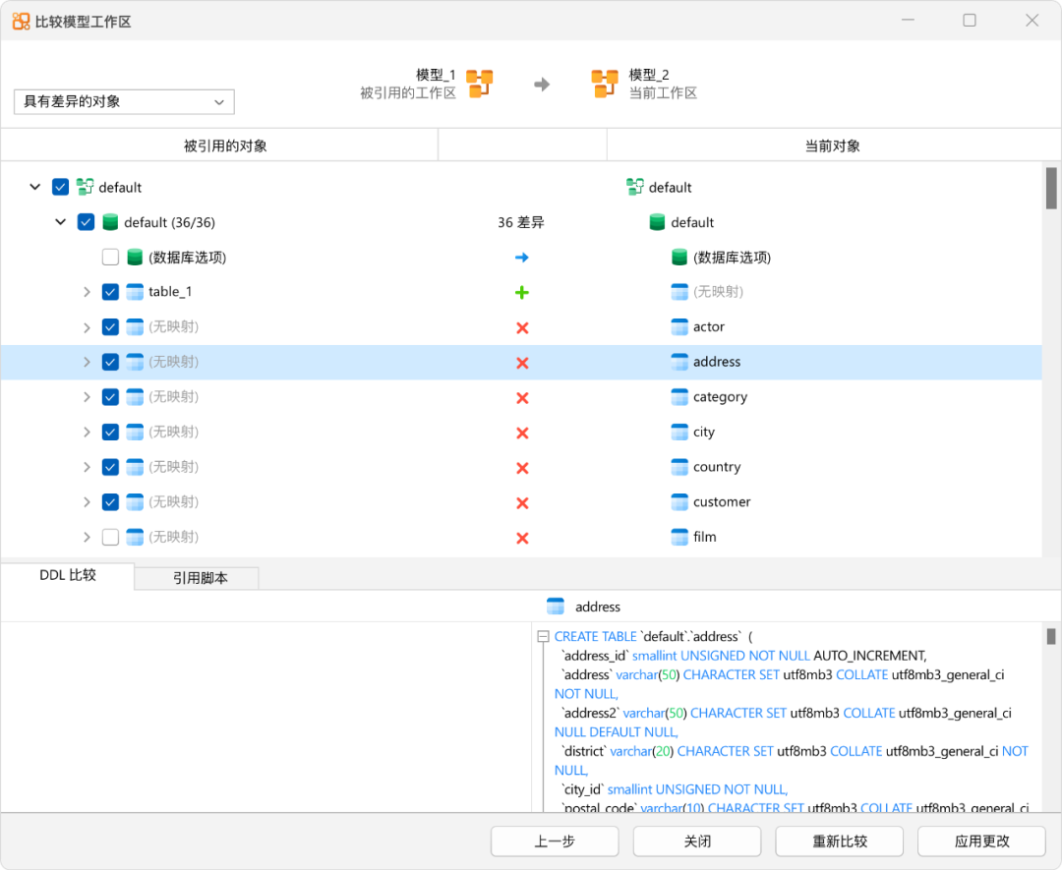Viewport: 1062px width, 870px height.
Task: Click the 模型_2 workspace icon
Action: [x=605, y=84]
